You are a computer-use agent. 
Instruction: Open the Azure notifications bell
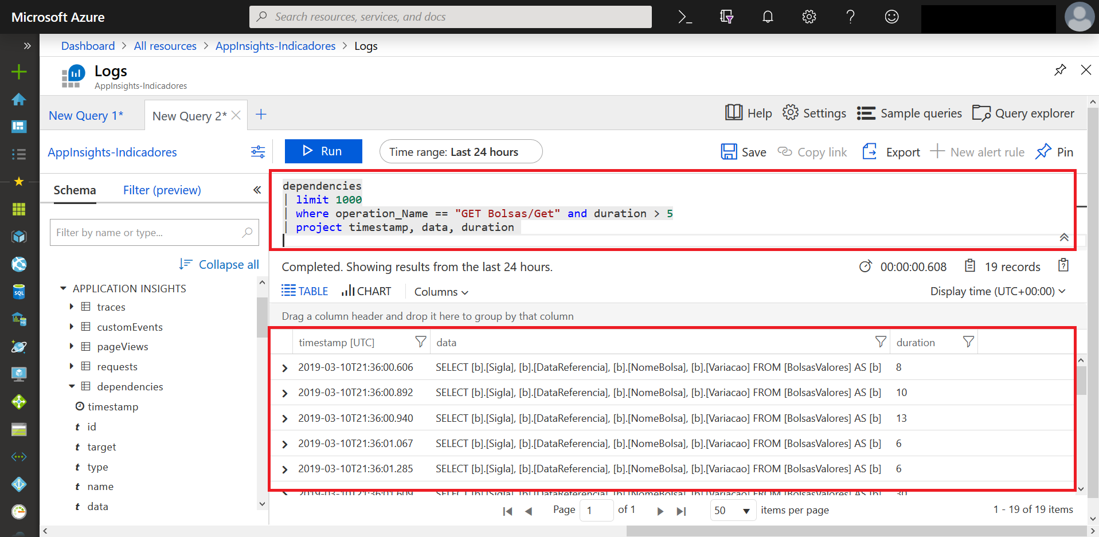click(768, 17)
